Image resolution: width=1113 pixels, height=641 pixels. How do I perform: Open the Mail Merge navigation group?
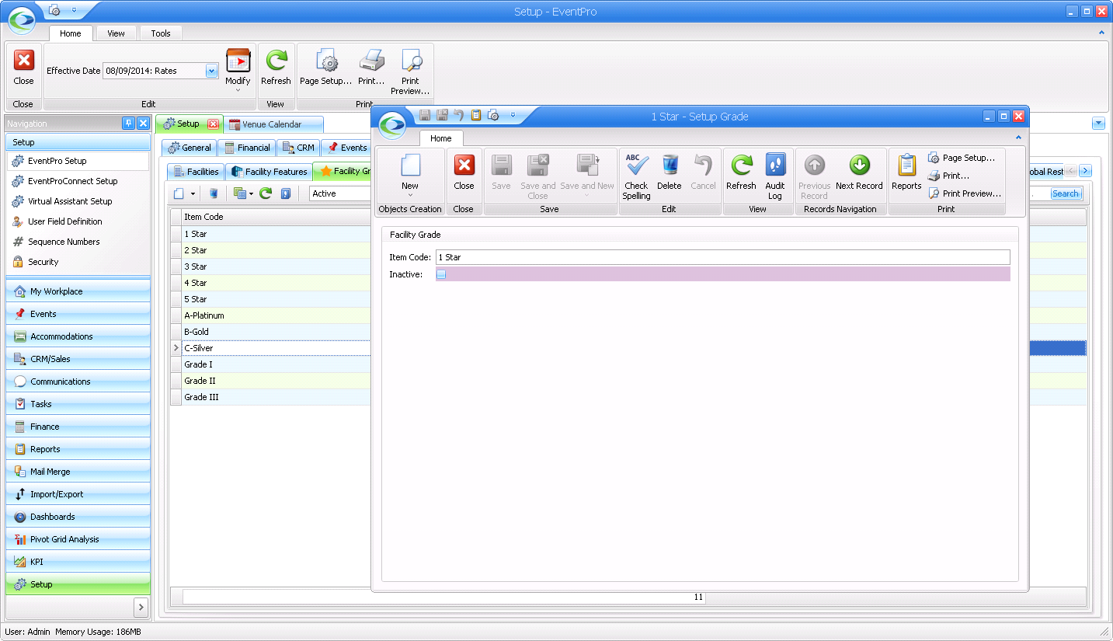tap(78, 472)
